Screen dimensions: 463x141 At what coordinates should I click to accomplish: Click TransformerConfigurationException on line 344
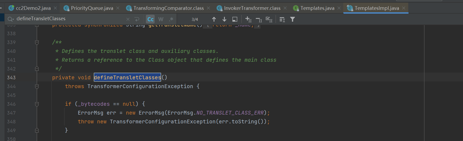point(140,86)
